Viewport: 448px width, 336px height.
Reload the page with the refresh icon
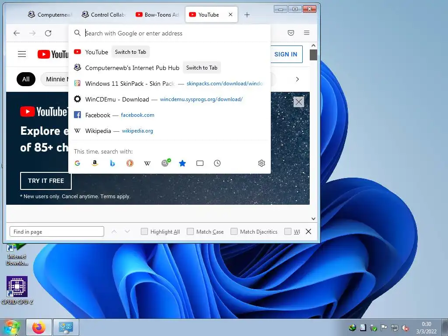pos(48,33)
